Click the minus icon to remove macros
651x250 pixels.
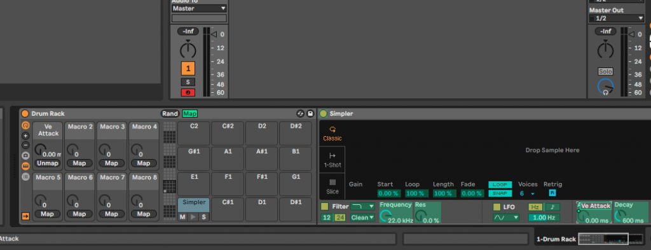(x=25, y=145)
